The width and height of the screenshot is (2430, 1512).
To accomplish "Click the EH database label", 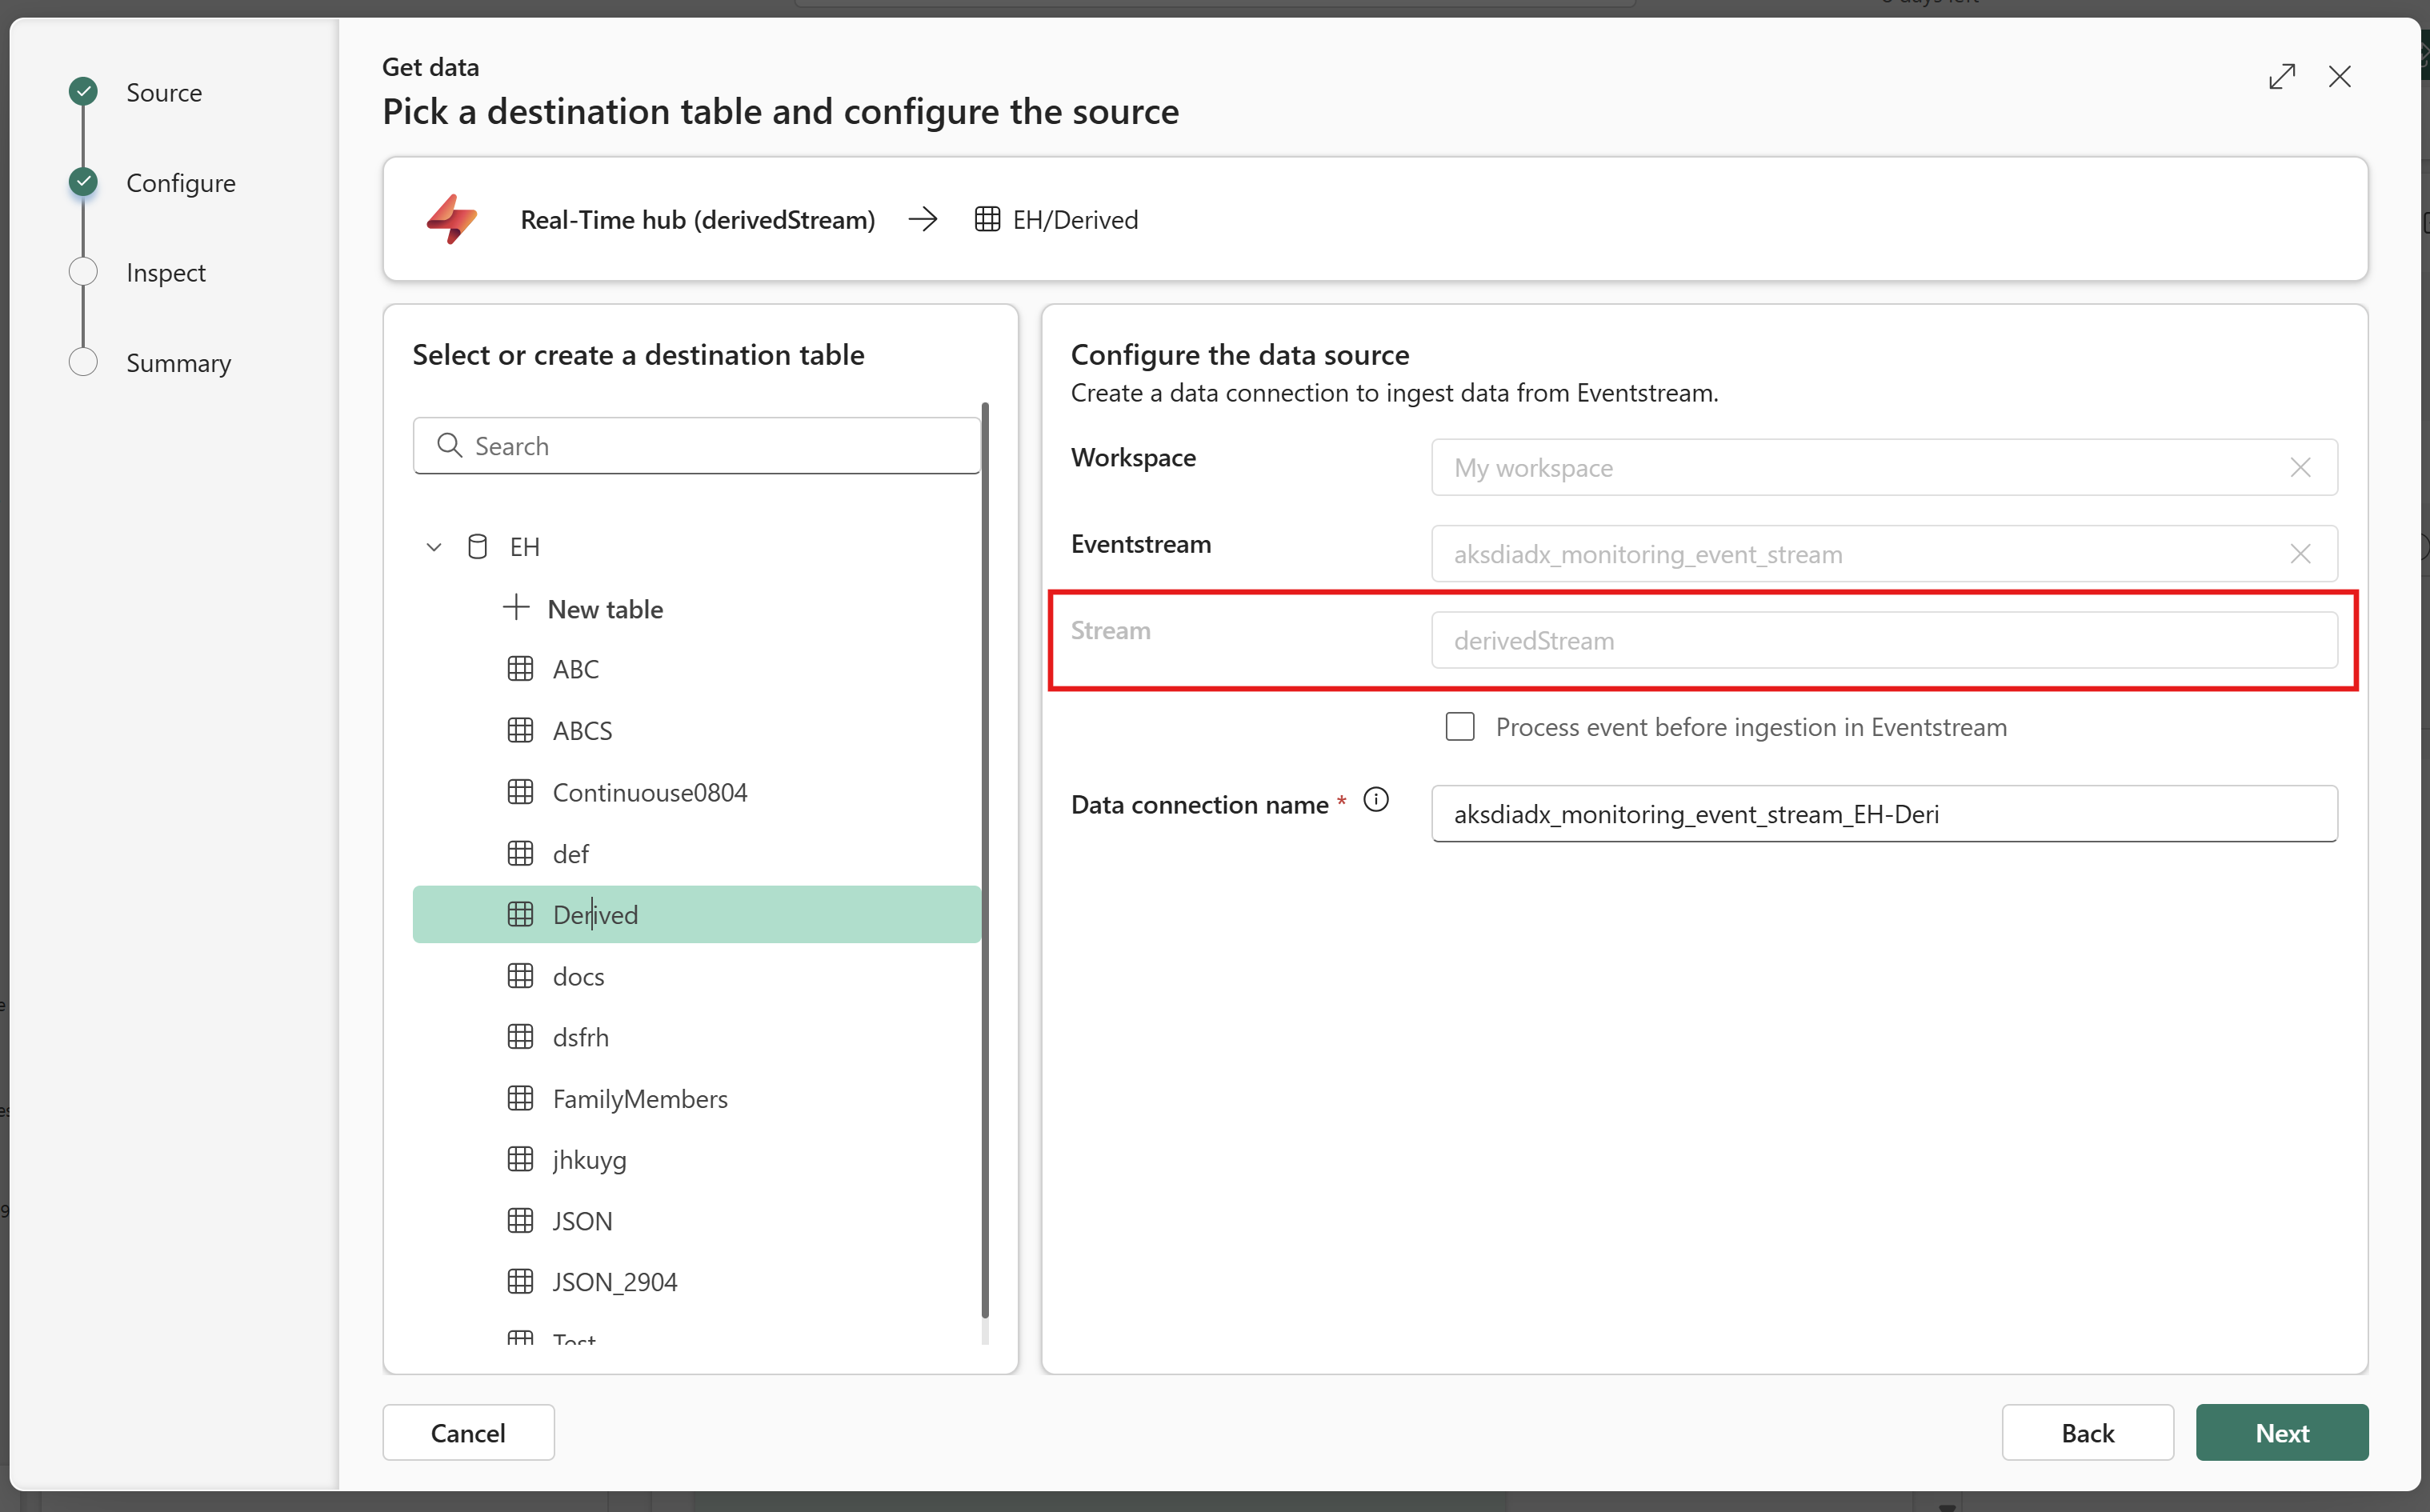I will pyautogui.click(x=524, y=547).
